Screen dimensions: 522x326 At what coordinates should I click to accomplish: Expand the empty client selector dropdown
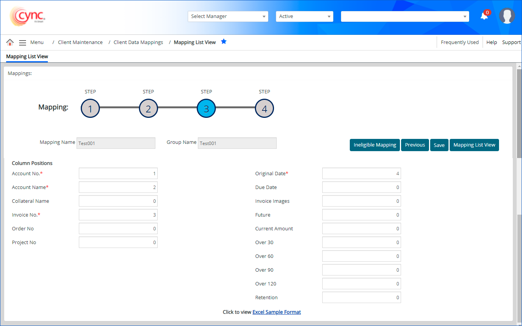pos(405,16)
